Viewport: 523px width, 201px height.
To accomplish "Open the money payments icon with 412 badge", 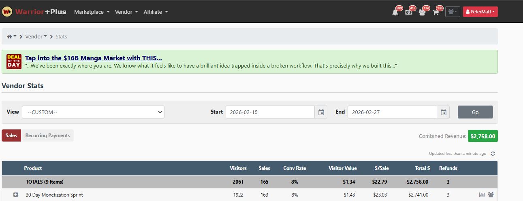I will coord(409,12).
